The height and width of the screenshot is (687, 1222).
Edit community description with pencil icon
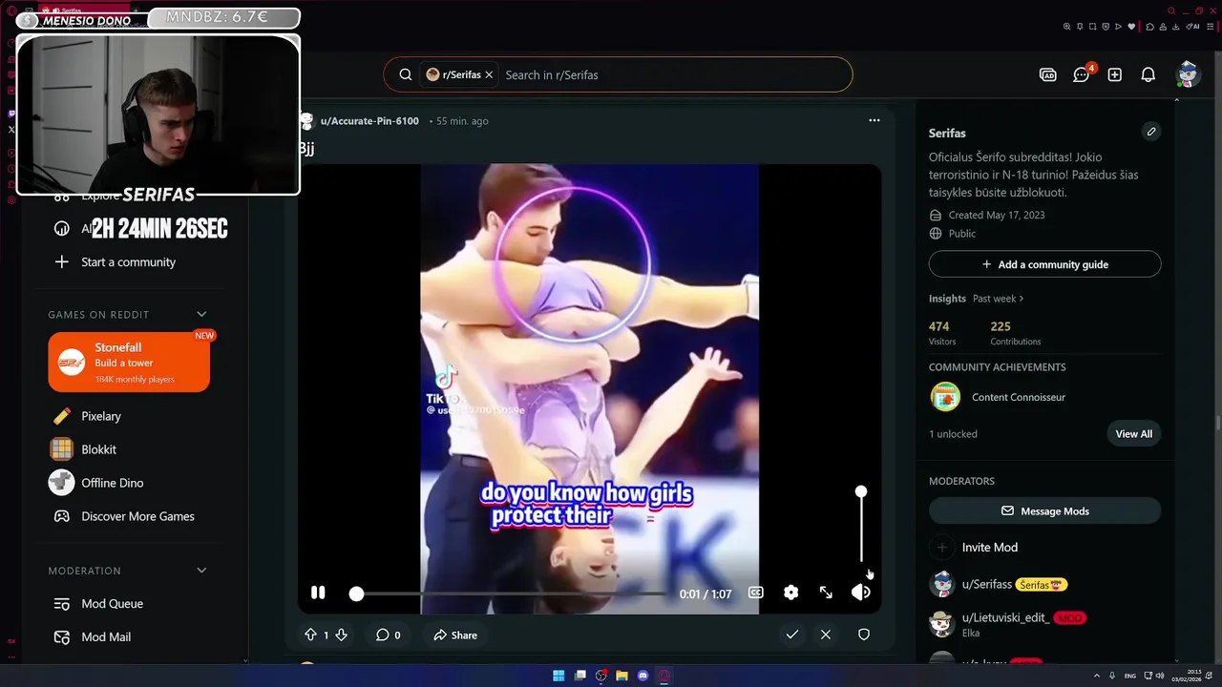coord(1151,132)
